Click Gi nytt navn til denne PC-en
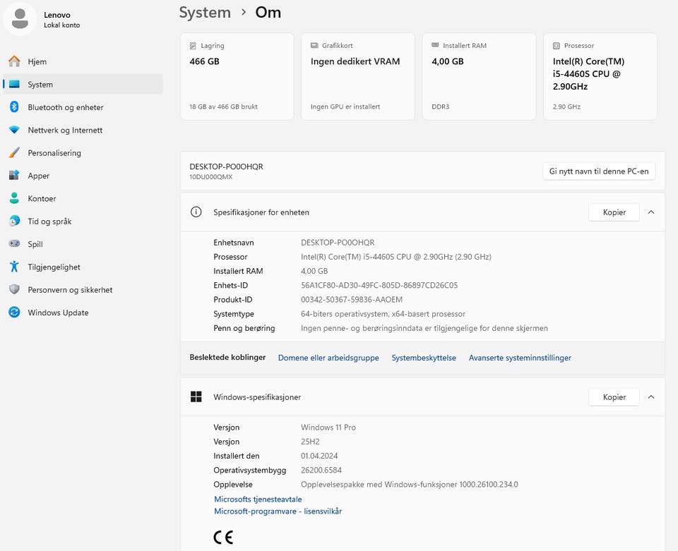 [x=598, y=171]
